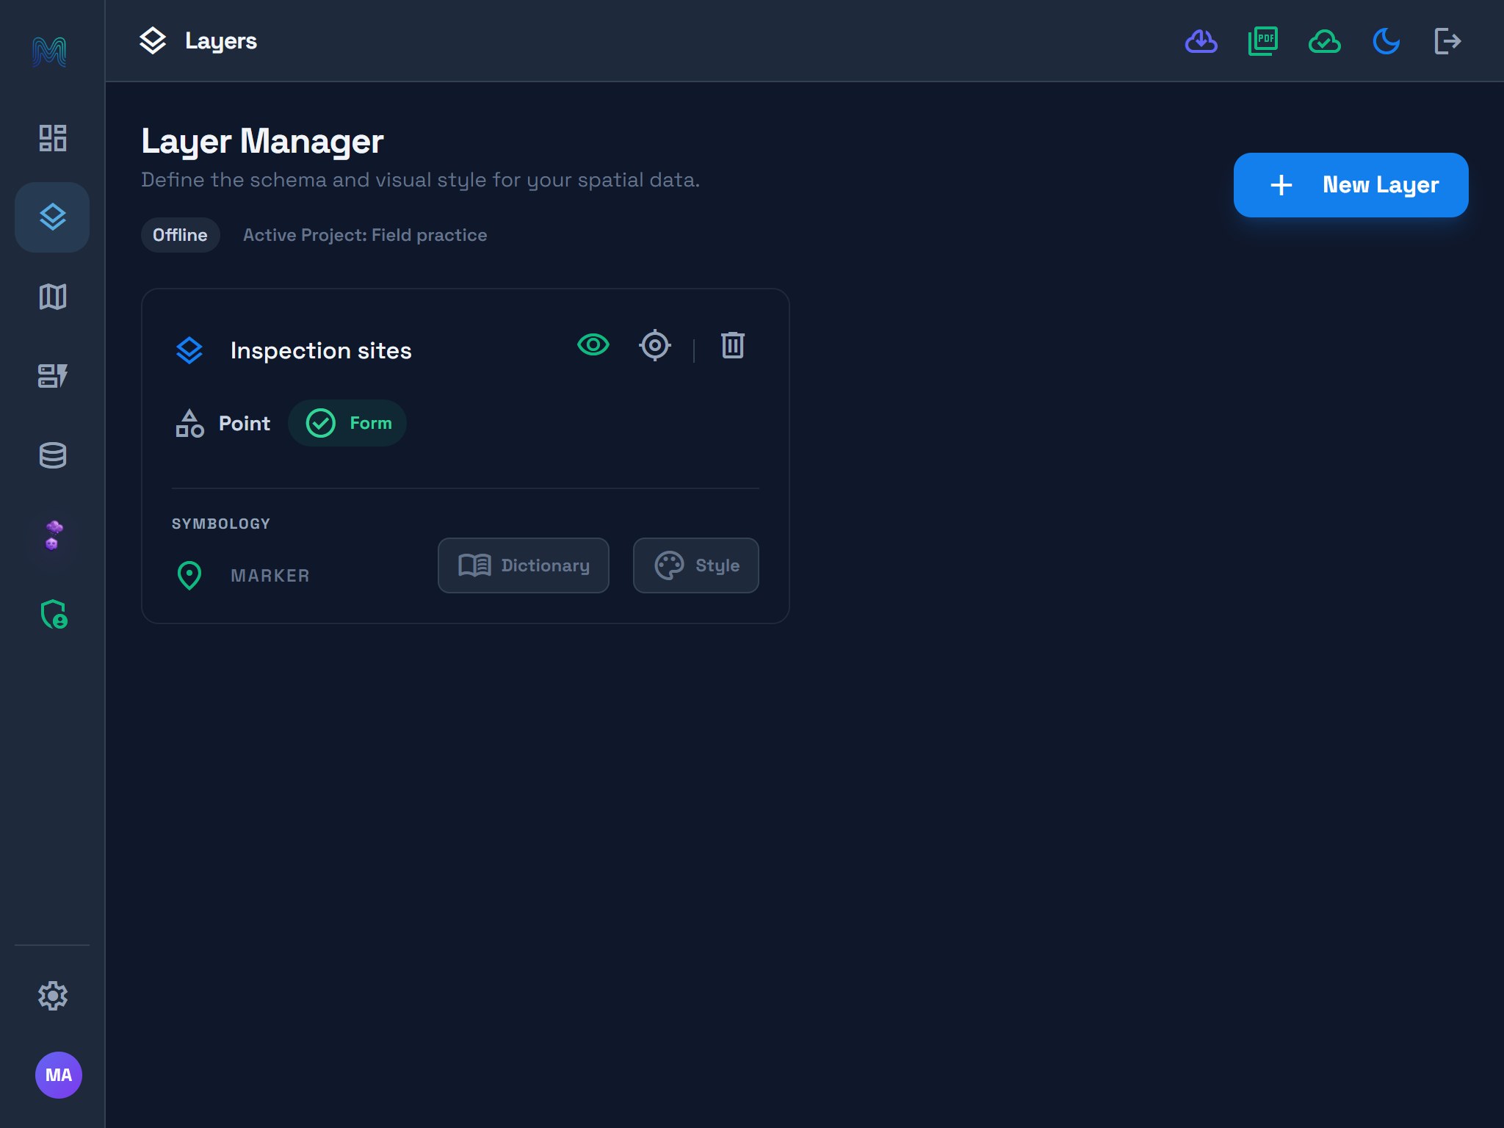Open the server lightning icon in sidebar
The image size is (1504, 1128).
coord(52,376)
